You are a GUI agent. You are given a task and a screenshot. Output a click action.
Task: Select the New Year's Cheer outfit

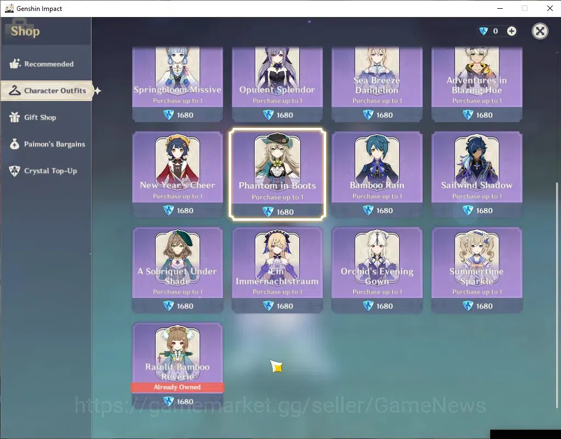tap(177, 175)
